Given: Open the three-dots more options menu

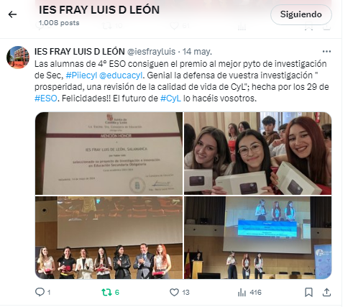Looking at the screenshot, I should [x=326, y=52].
